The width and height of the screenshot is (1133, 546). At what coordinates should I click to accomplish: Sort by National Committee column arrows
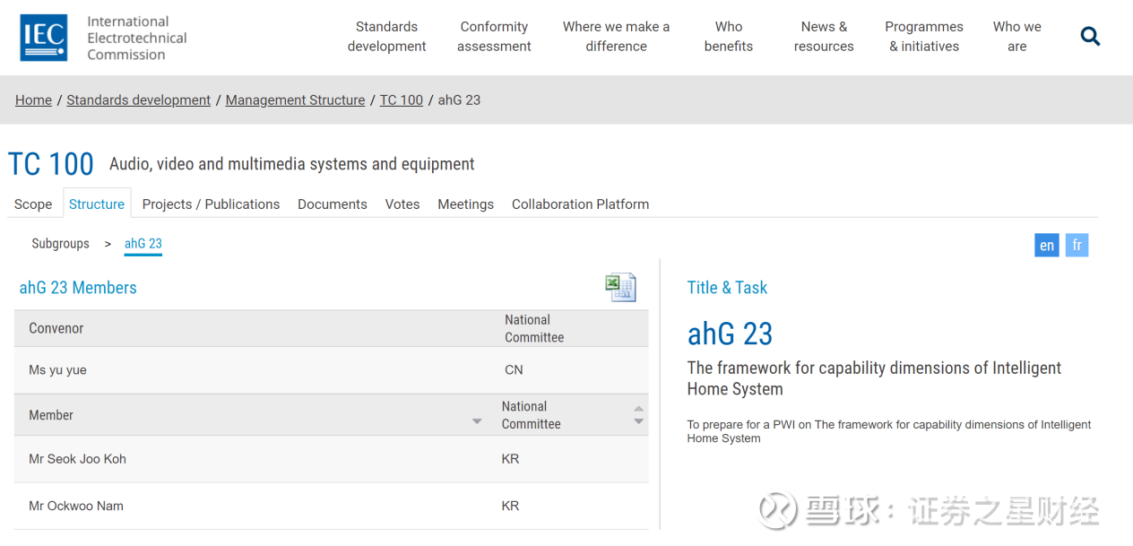click(x=638, y=415)
